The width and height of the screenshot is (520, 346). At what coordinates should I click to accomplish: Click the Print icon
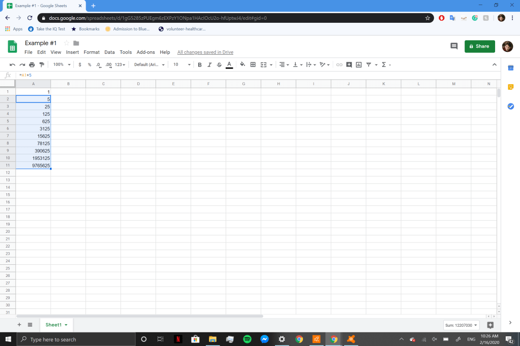(32, 65)
